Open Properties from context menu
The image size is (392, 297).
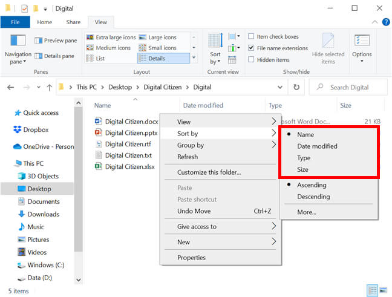[220, 258]
